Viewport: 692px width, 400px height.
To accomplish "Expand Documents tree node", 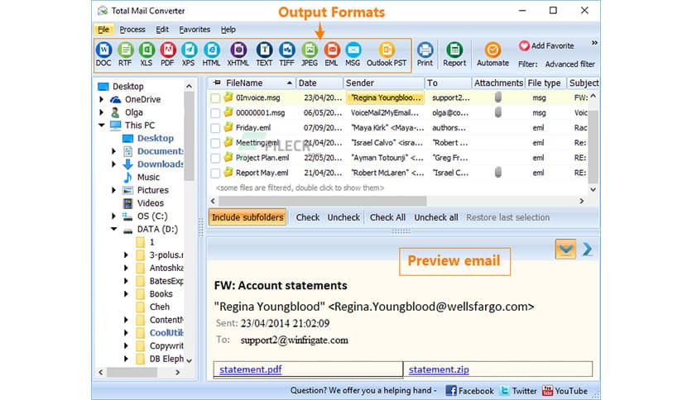I will 114,151.
